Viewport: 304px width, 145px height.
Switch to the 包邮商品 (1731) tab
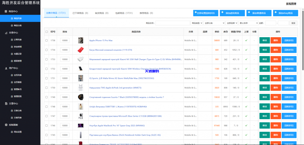click(x=124, y=13)
